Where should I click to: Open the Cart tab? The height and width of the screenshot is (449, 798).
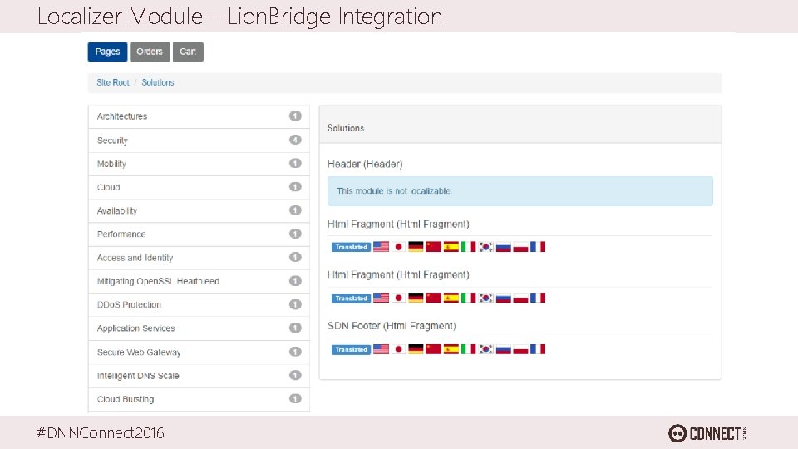pos(188,52)
